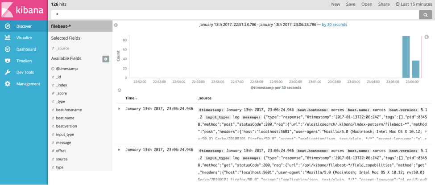Click Selected Fields heading
Screen dimensions: 435x185
point(66,38)
